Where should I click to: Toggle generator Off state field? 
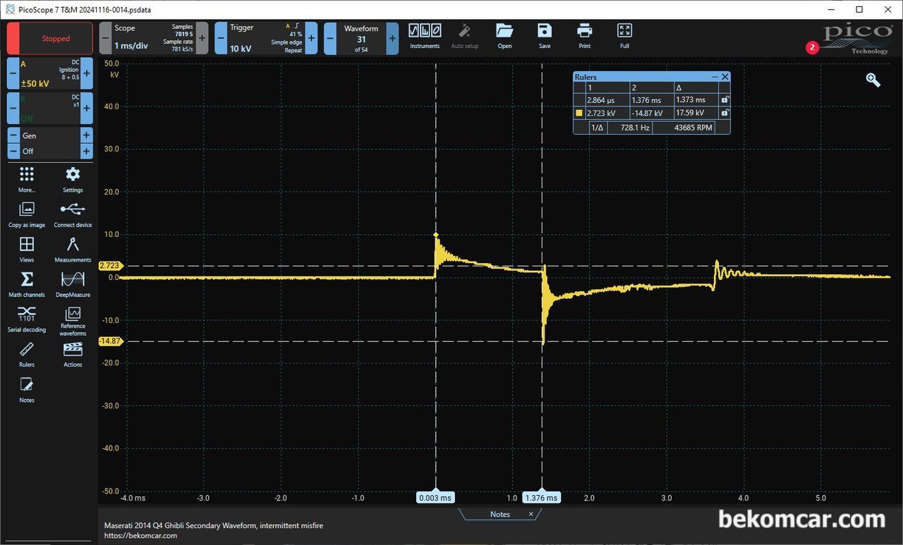tap(49, 151)
